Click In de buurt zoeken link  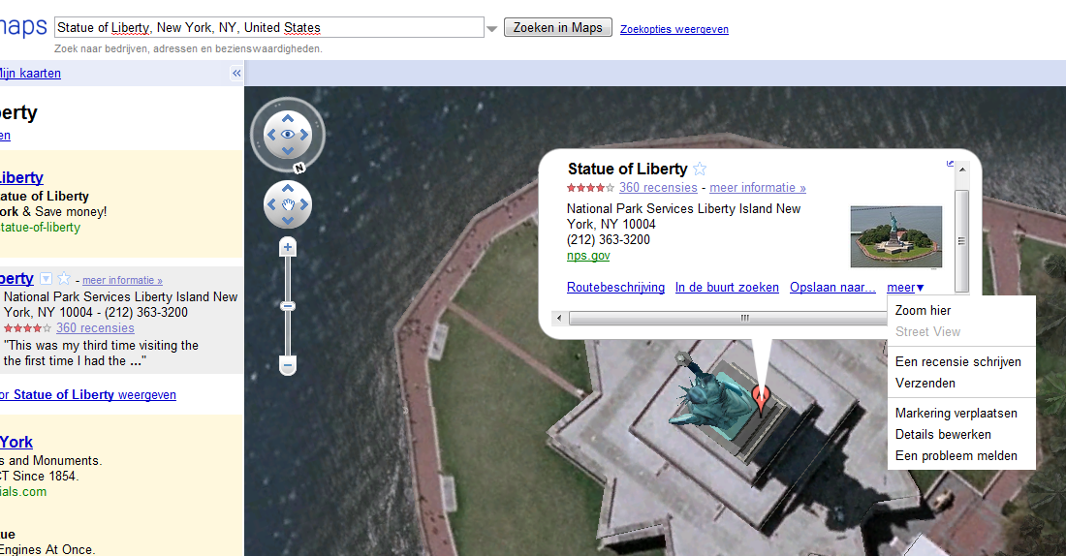click(x=727, y=288)
